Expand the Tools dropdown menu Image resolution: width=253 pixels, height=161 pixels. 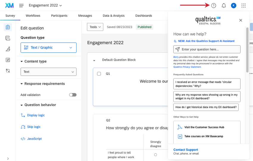95,27
